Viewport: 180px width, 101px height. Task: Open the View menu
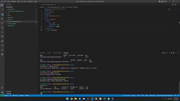click(x=19, y=1)
